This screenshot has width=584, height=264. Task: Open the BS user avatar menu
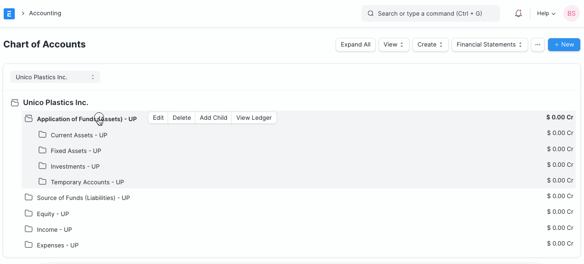coord(571,14)
